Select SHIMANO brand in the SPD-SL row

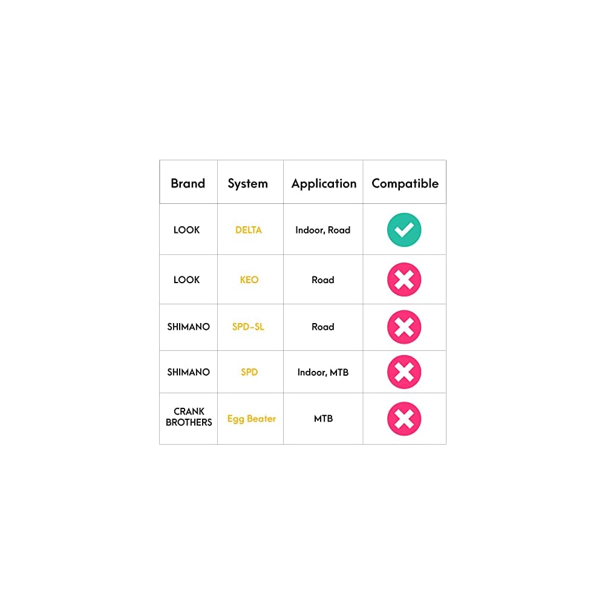click(188, 327)
